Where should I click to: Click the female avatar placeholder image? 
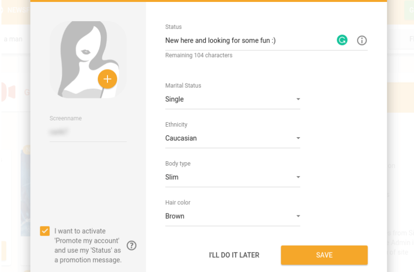88,59
